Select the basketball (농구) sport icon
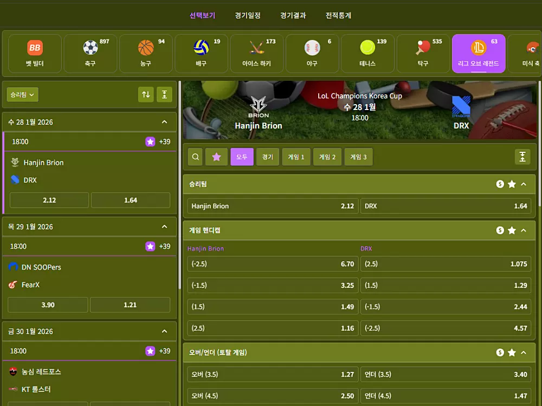 (146, 54)
